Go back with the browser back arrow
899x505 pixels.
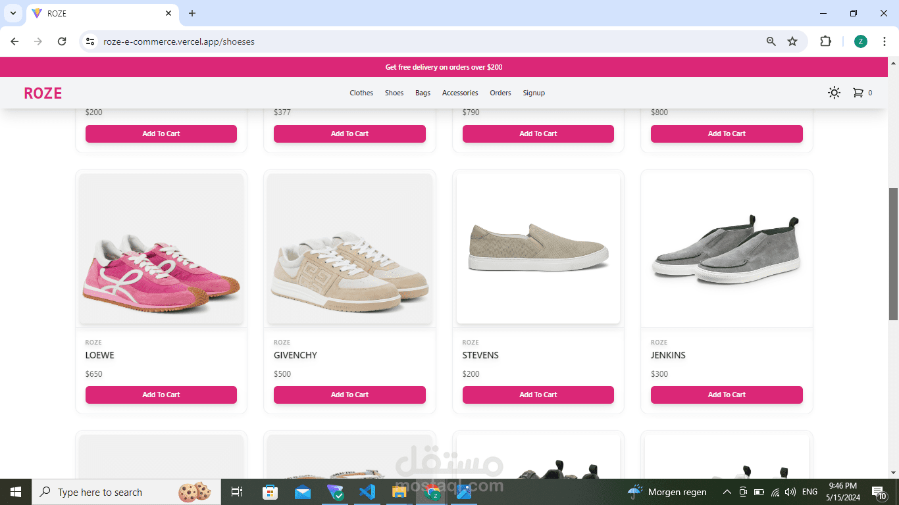[x=14, y=41]
